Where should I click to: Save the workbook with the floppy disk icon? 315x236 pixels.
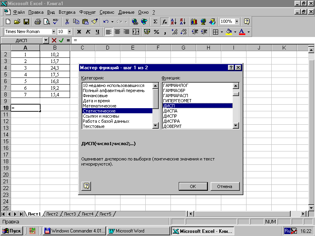click(26, 22)
